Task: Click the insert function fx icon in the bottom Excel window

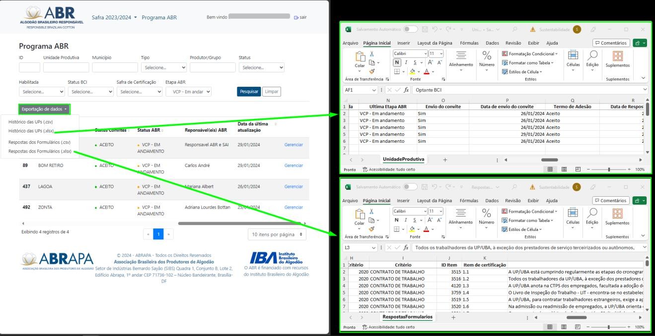Action: (x=406, y=247)
